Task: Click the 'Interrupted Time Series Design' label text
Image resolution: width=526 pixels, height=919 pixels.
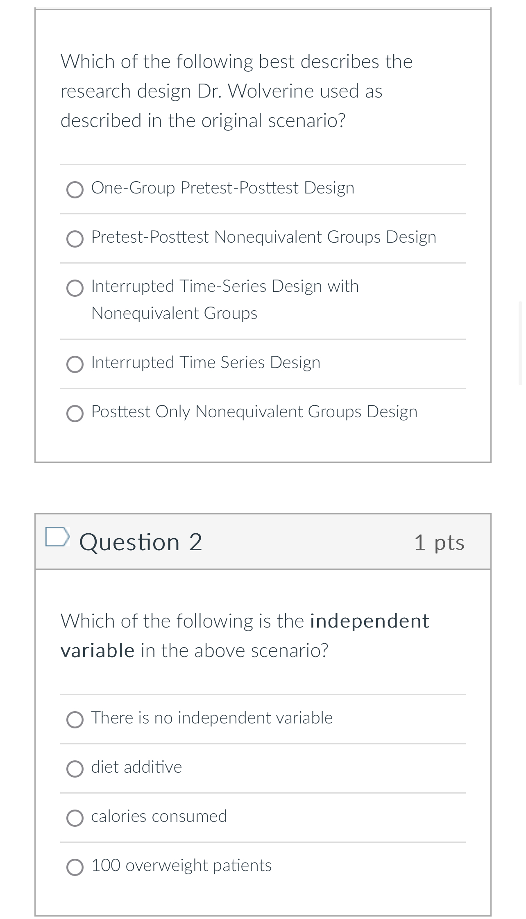Action: (206, 362)
